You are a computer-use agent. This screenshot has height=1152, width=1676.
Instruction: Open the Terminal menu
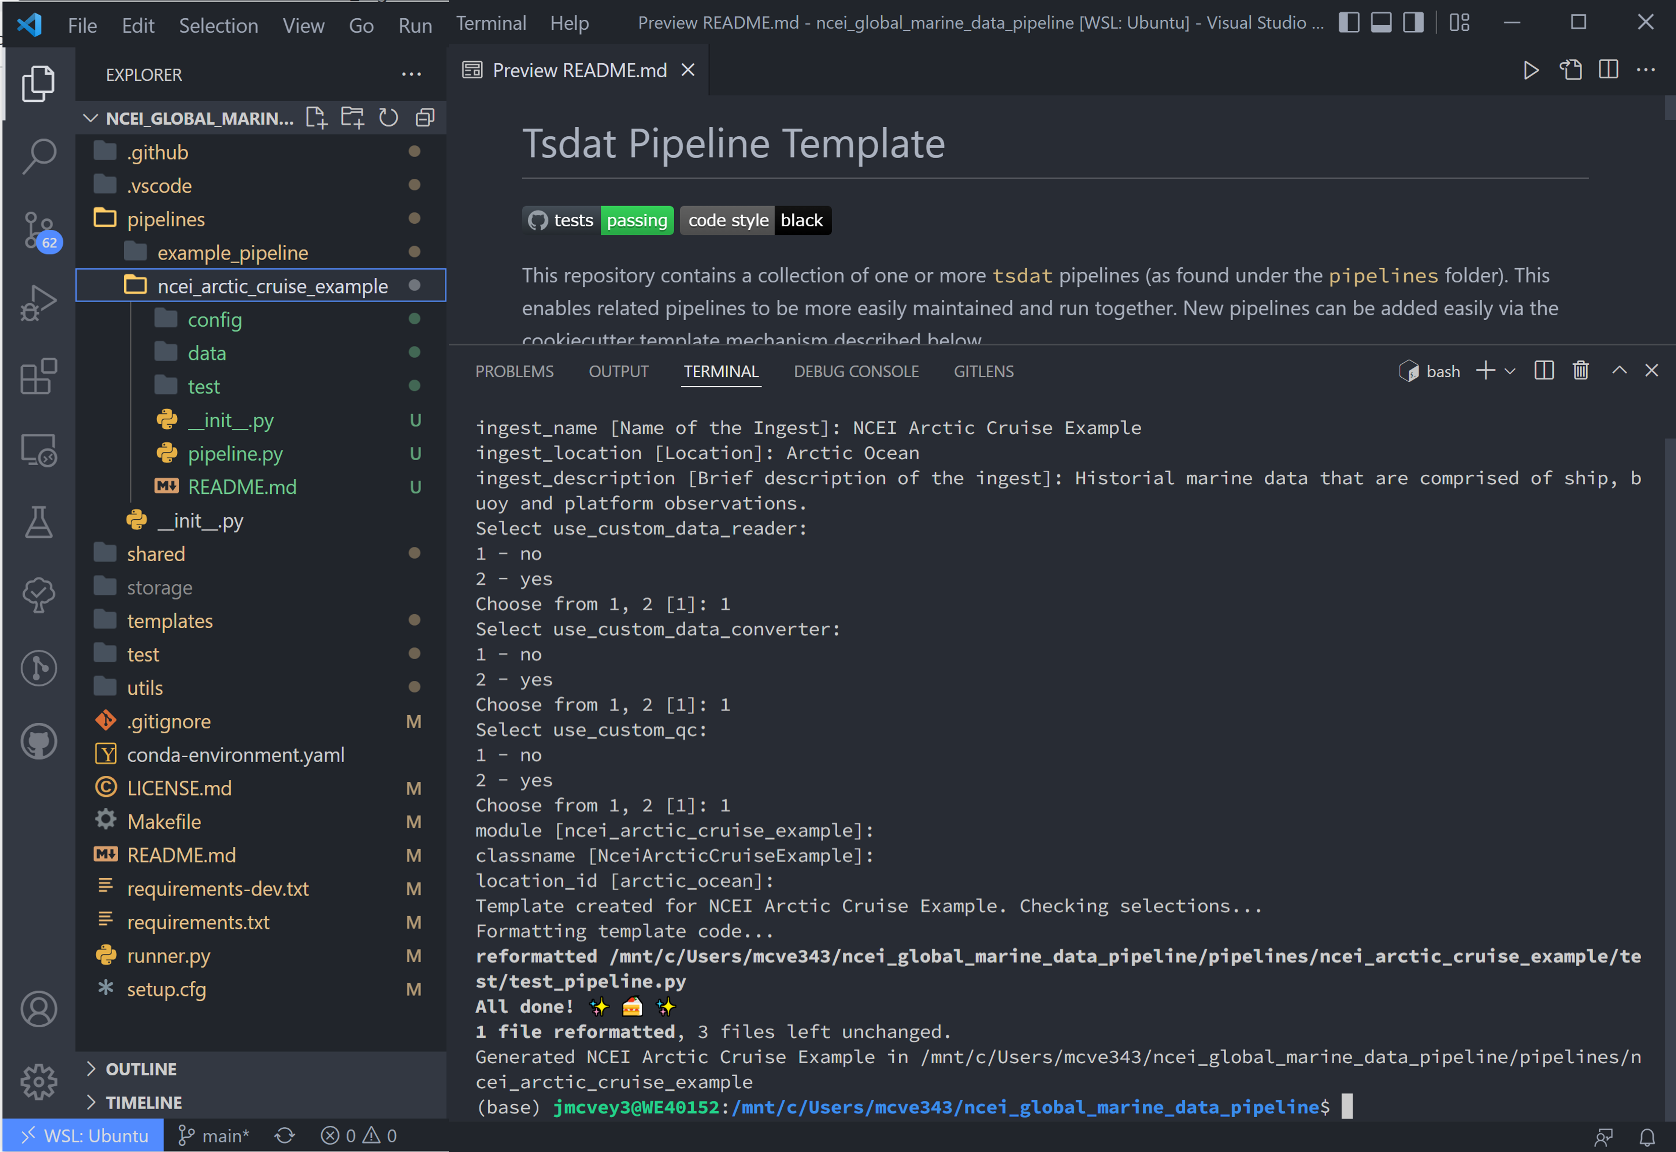[491, 23]
